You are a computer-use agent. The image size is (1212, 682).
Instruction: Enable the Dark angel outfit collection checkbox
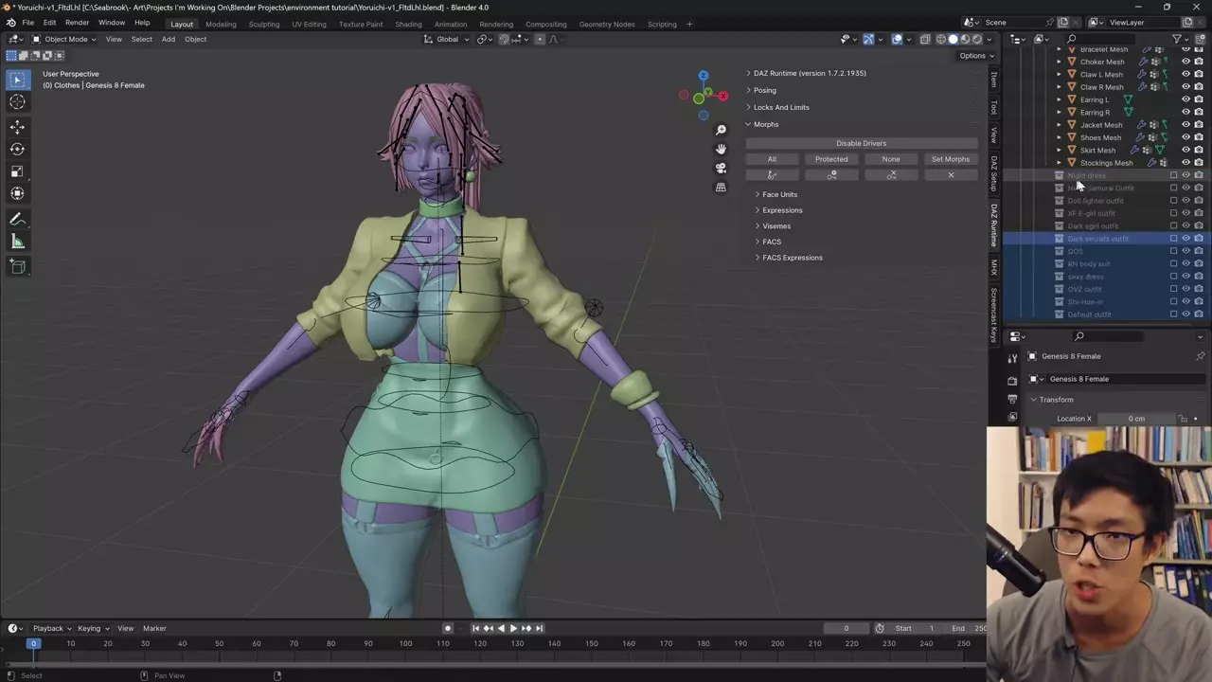pyautogui.click(x=1173, y=225)
